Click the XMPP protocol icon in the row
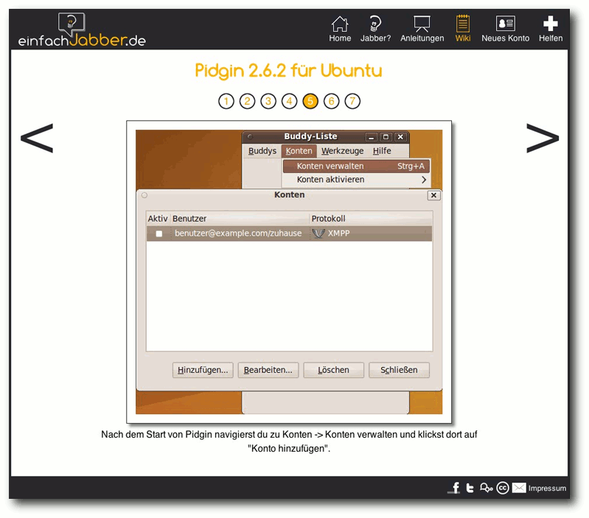 coord(318,234)
